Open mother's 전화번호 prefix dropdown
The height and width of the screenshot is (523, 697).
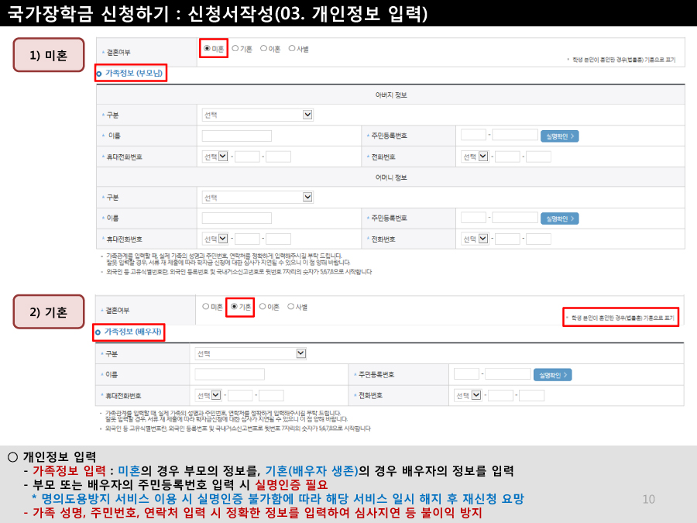pyautogui.click(x=475, y=239)
